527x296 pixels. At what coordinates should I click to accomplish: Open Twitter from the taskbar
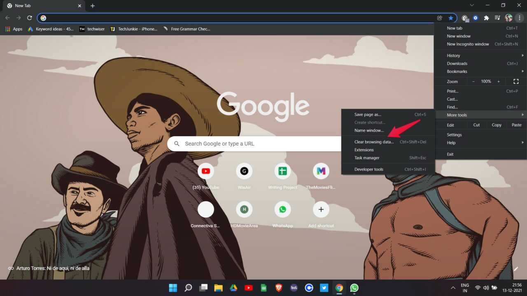(x=324, y=288)
